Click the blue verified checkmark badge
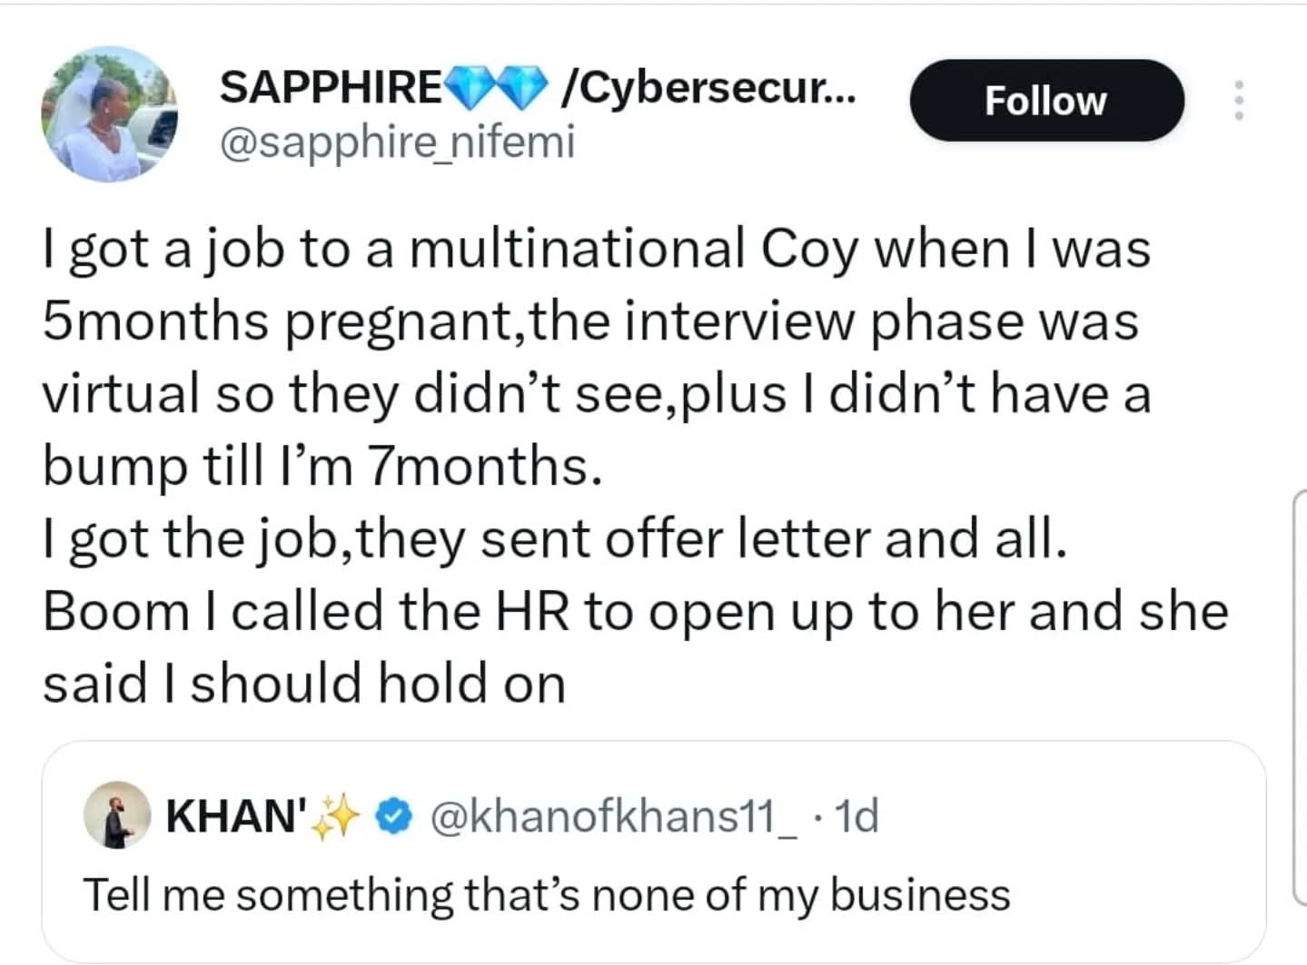Viewport: 1307px width, 965px height. [391, 817]
